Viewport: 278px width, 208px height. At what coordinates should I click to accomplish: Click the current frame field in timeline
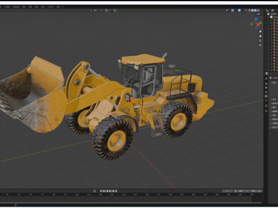click(x=227, y=191)
